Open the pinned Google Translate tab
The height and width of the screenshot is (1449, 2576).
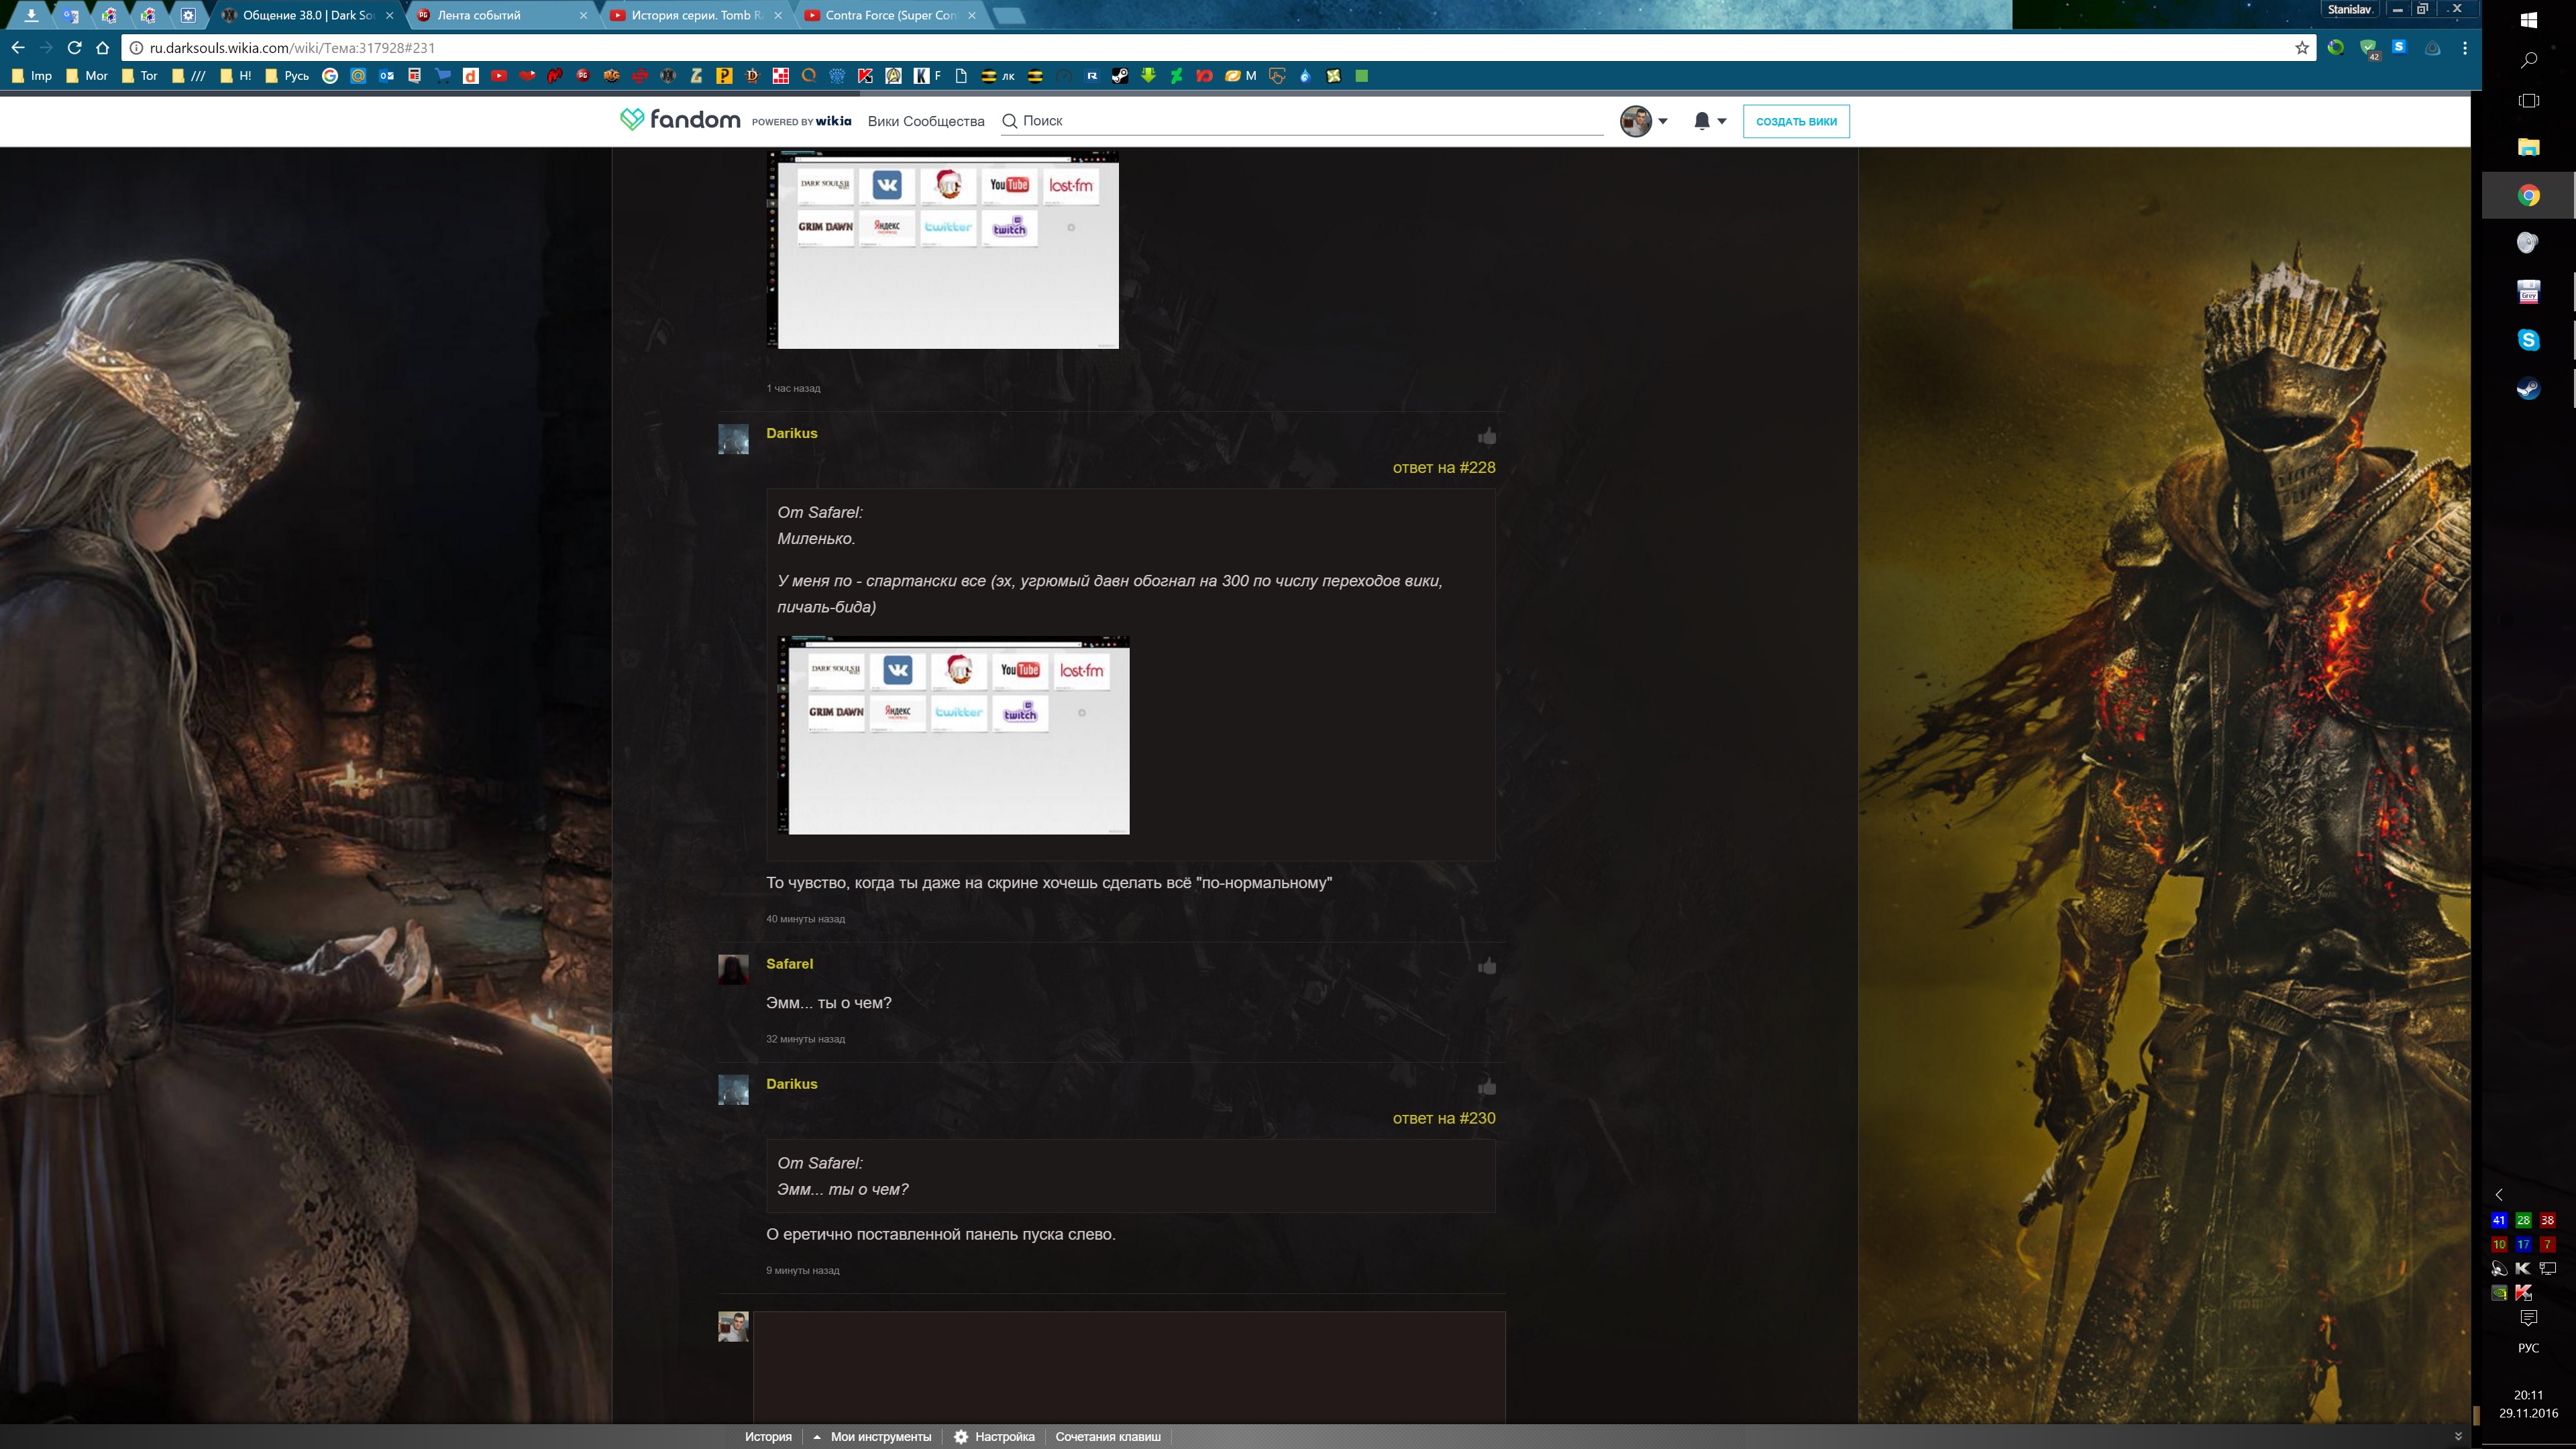tap(70, 15)
